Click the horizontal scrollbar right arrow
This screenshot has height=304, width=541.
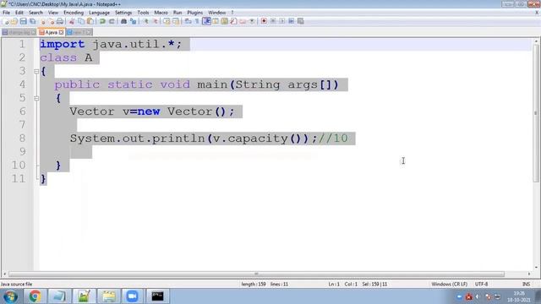[x=529, y=274]
